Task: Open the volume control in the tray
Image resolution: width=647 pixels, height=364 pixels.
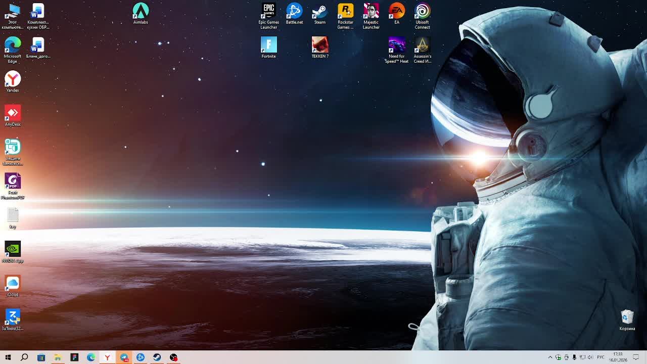Action: pos(590,357)
